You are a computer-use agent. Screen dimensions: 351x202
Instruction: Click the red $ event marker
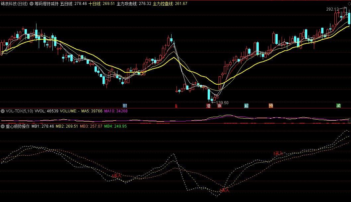pyautogui.click(x=176, y=106)
